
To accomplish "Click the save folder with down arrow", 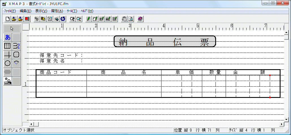I will point(21,19).
